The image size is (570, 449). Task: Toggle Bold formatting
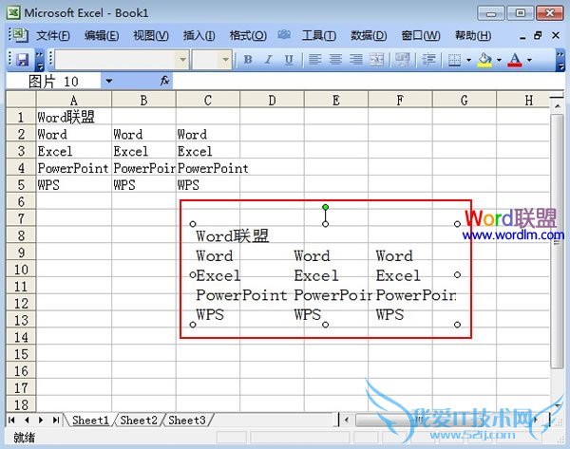point(248,59)
